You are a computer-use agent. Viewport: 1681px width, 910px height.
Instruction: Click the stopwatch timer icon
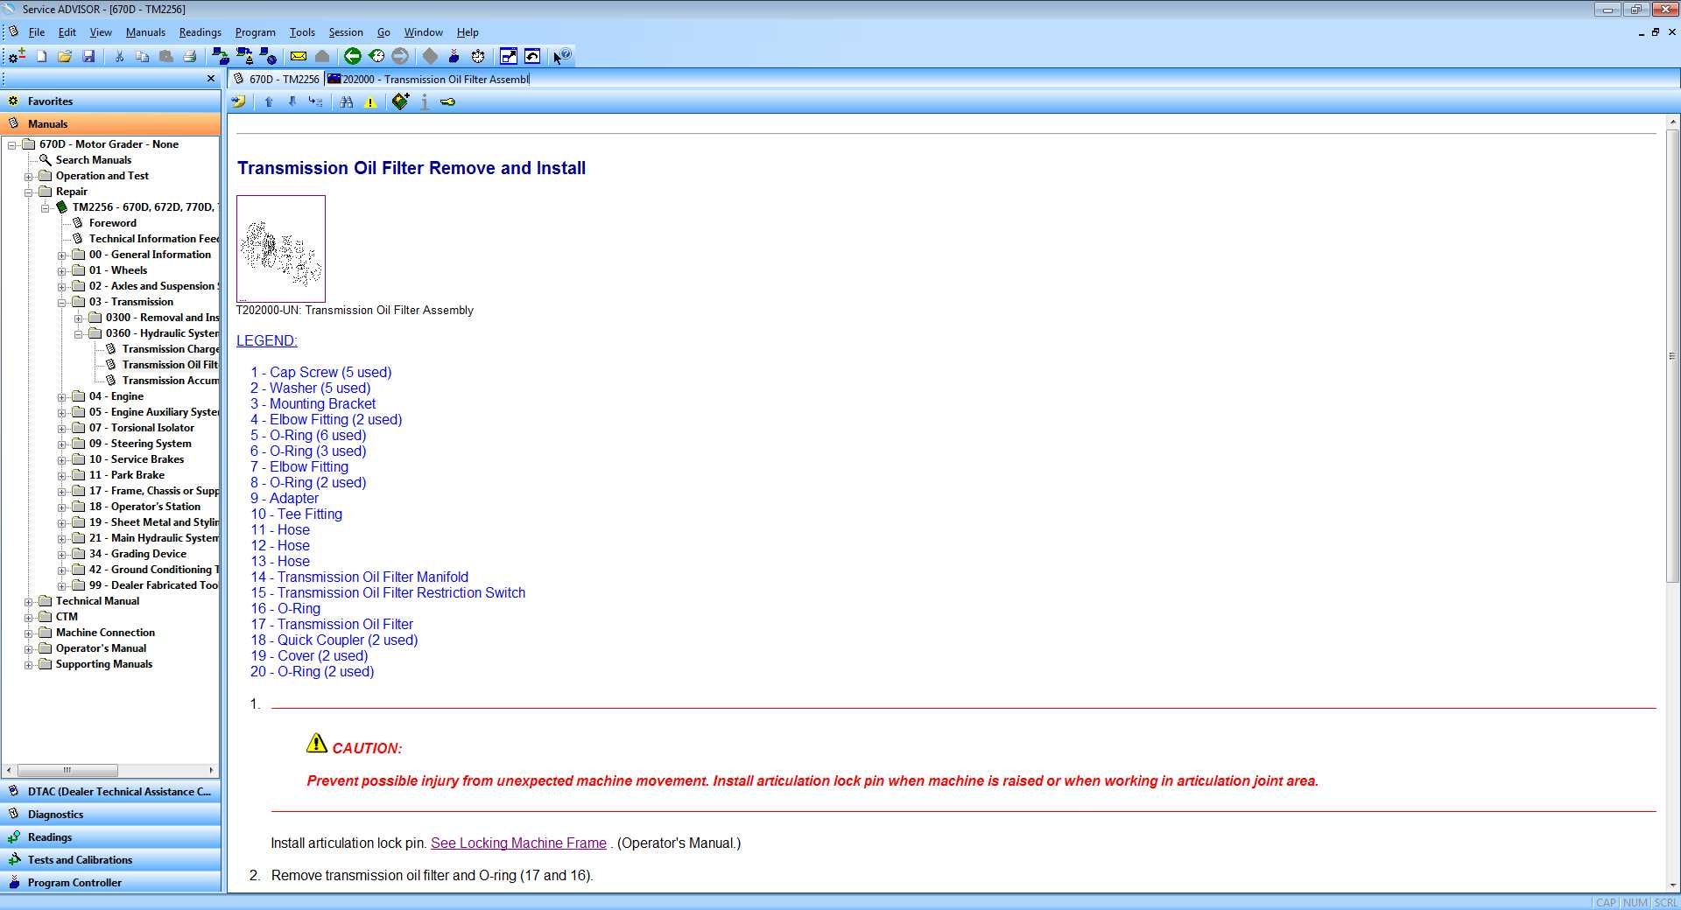point(478,56)
